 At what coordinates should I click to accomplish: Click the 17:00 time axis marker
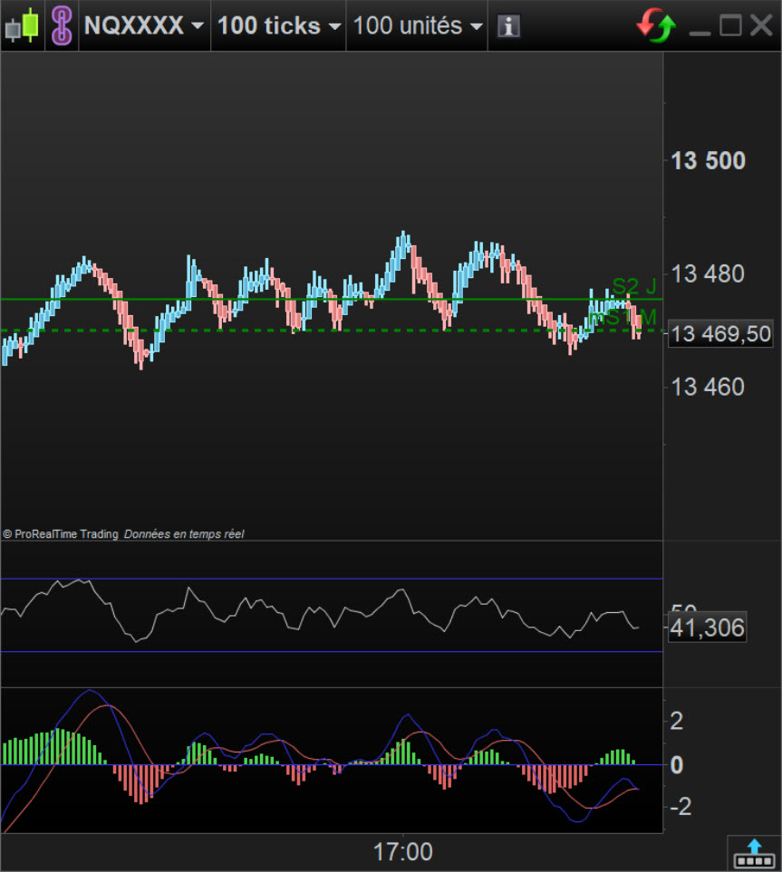(x=402, y=851)
